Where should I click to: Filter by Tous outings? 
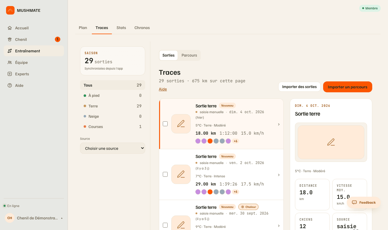[x=112, y=85]
